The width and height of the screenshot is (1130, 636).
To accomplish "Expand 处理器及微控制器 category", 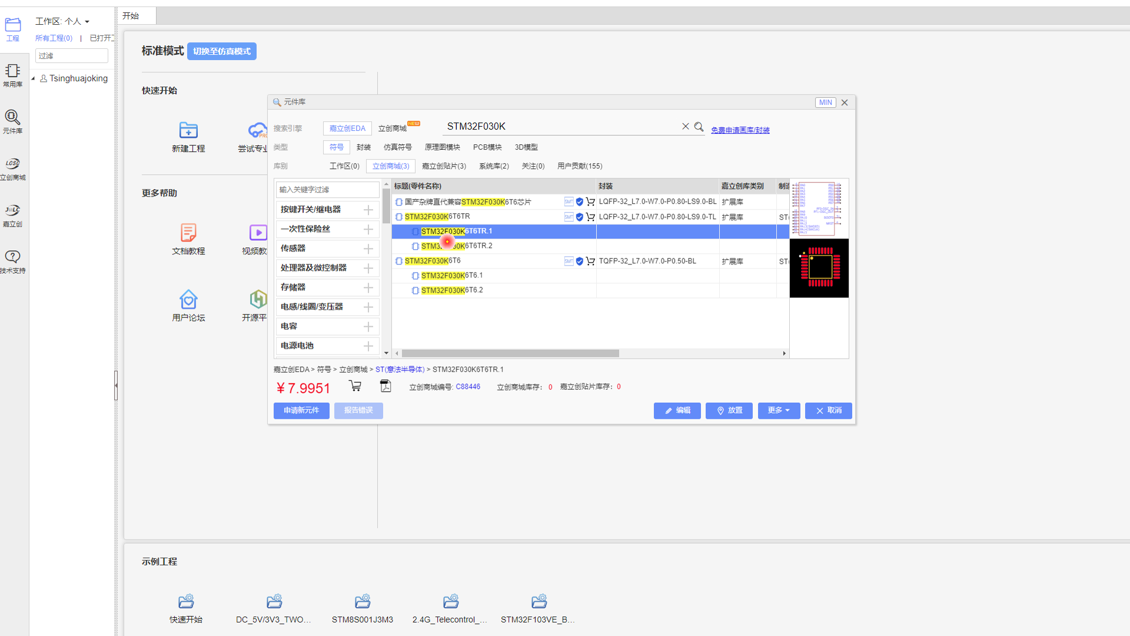I will (x=368, y=268).
